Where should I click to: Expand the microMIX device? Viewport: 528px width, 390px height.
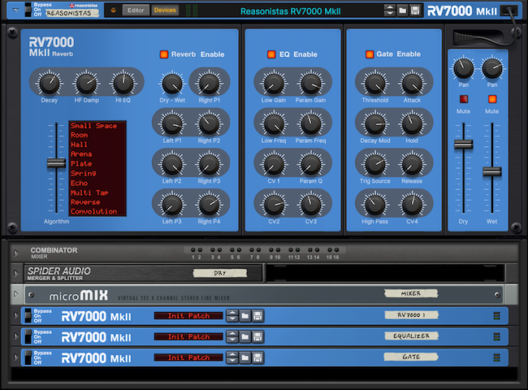[x=15, y=294]
